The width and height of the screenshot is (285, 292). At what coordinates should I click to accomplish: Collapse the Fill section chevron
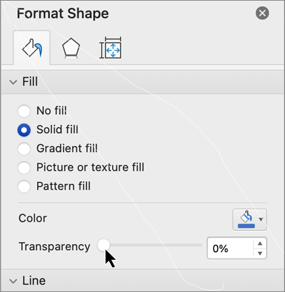click(x=13, y=82)
